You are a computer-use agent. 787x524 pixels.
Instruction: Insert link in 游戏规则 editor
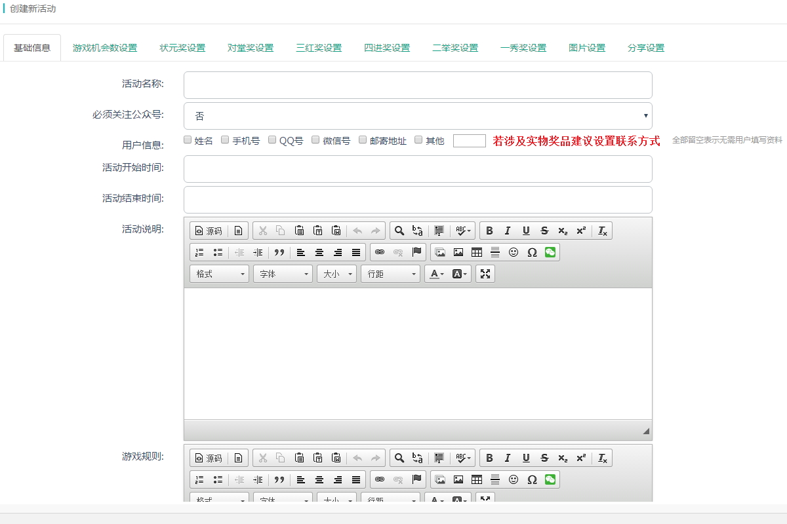(x=379, y=479)
